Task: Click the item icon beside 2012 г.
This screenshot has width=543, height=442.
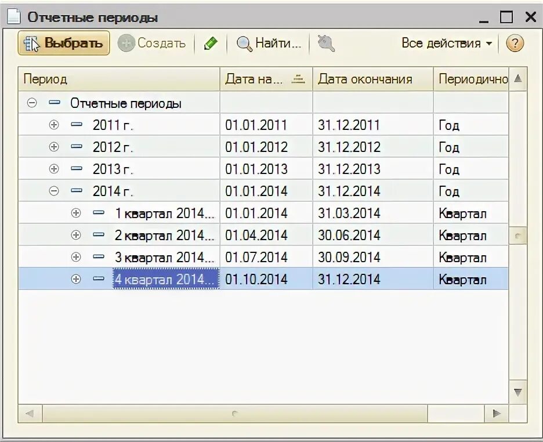Action: point(77,146)
